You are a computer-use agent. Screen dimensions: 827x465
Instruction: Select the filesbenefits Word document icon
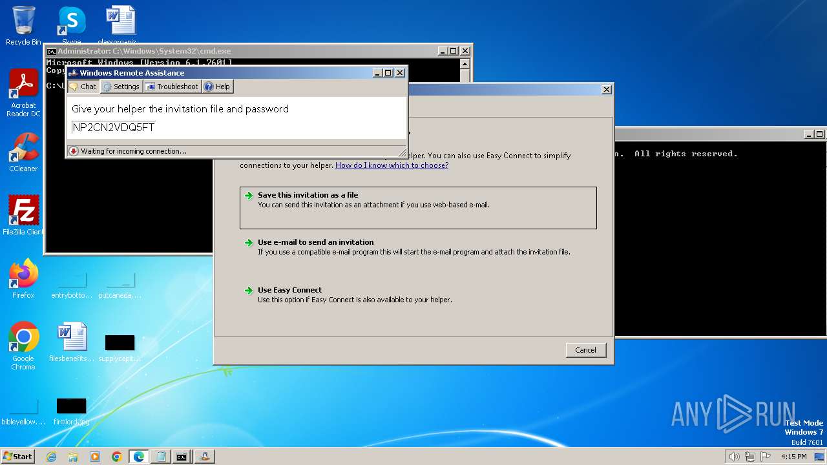(72, 342)
